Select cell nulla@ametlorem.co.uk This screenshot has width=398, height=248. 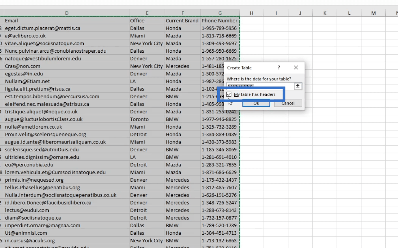(x=67, y=127)
